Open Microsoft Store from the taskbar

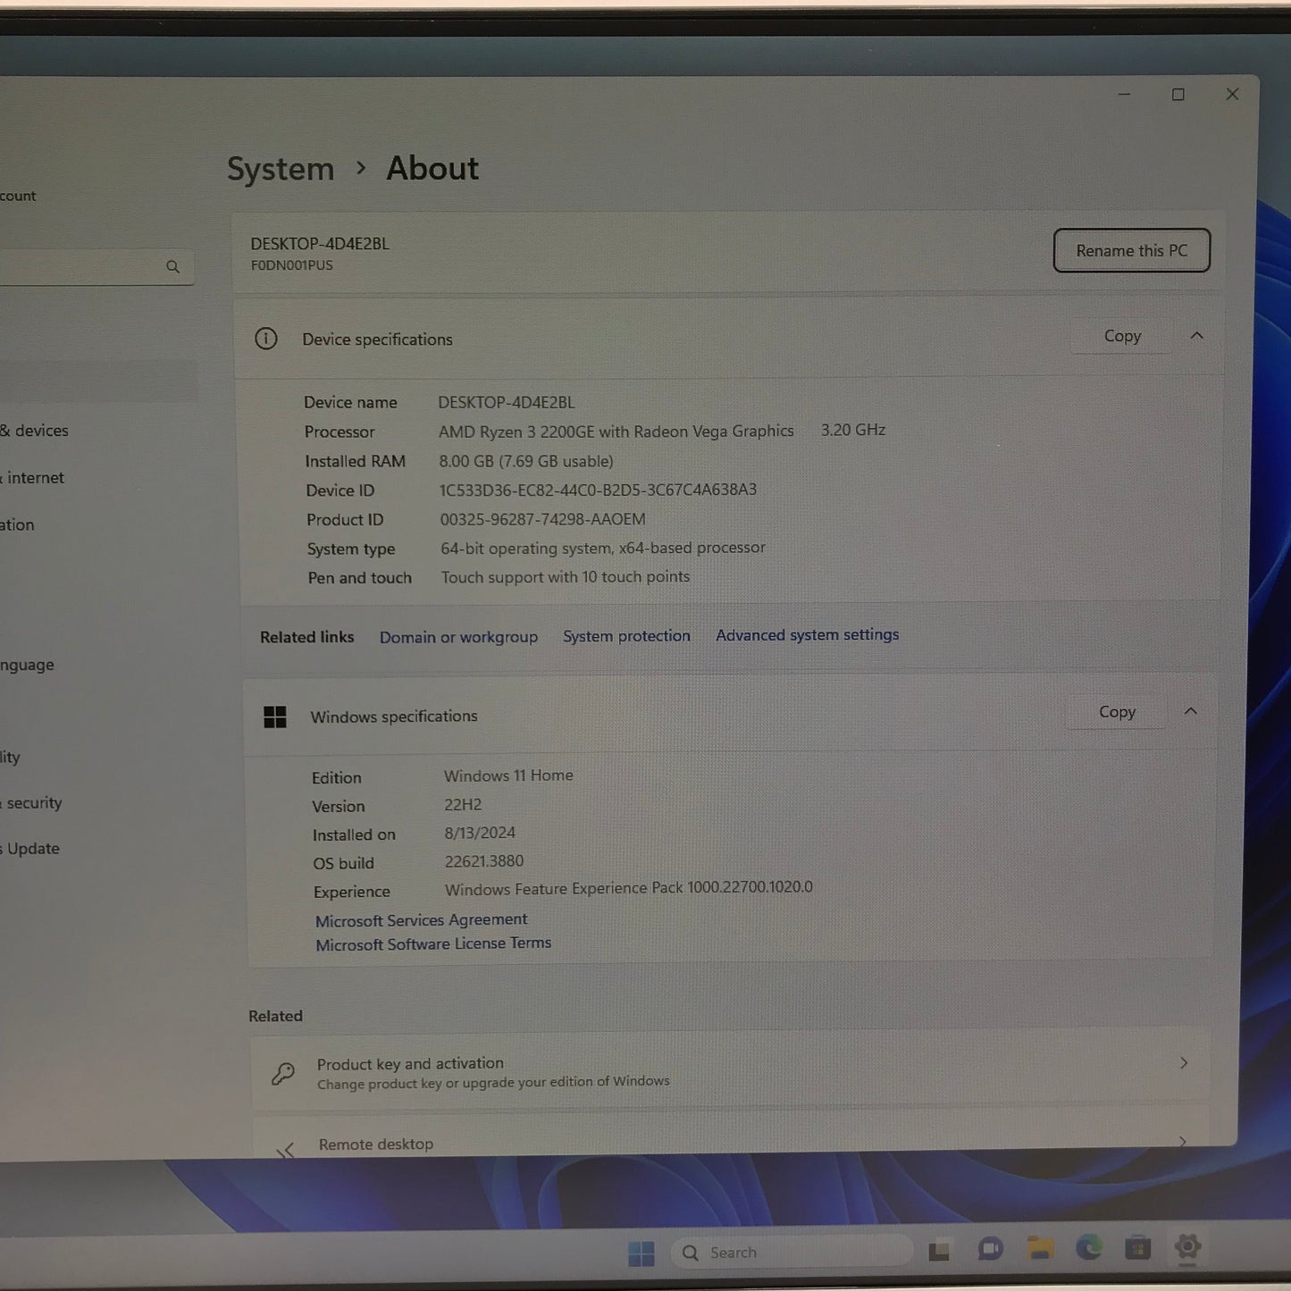(1137, 1247)
